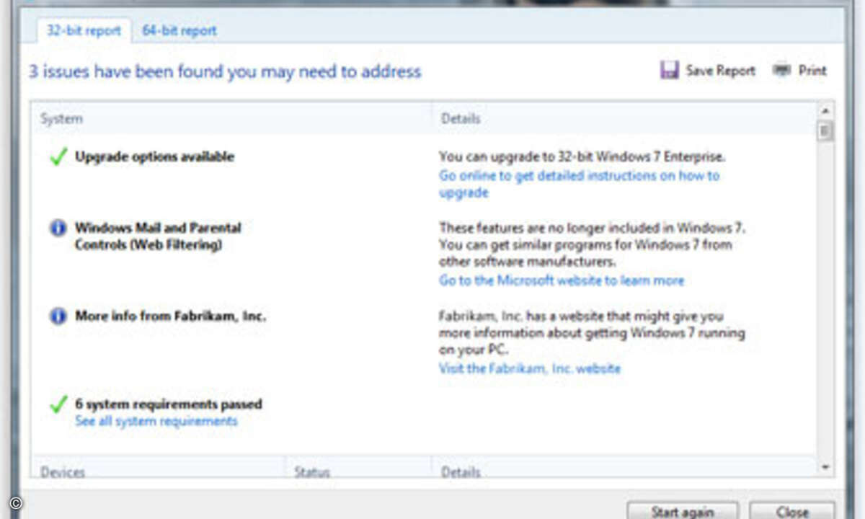Click the Start again button
Image resolution: width=865 pixels, height=519 pixels.
683,510
